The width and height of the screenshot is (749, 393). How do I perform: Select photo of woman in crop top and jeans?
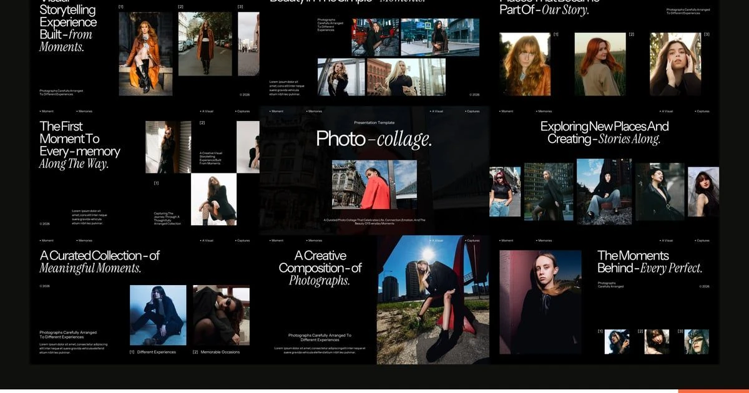[505, 192]
